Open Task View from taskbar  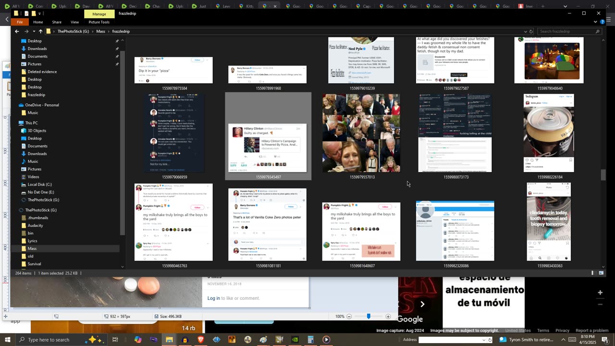click(x=115, y=340)
